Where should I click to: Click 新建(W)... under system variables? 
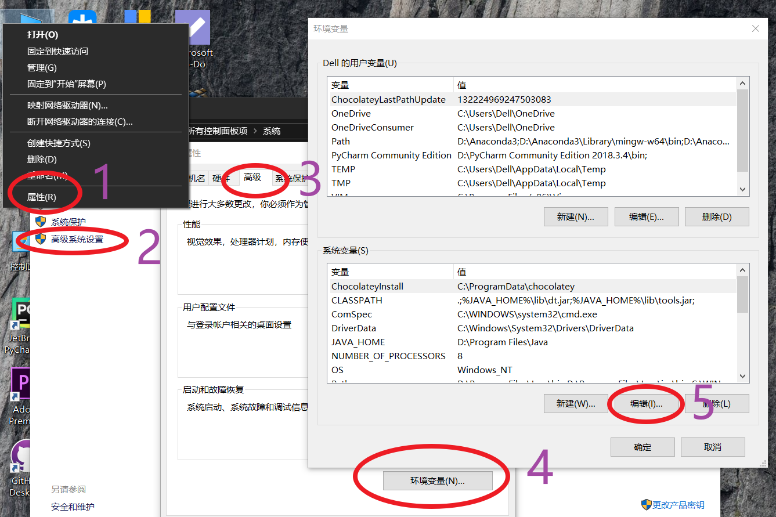coord(576,403)
